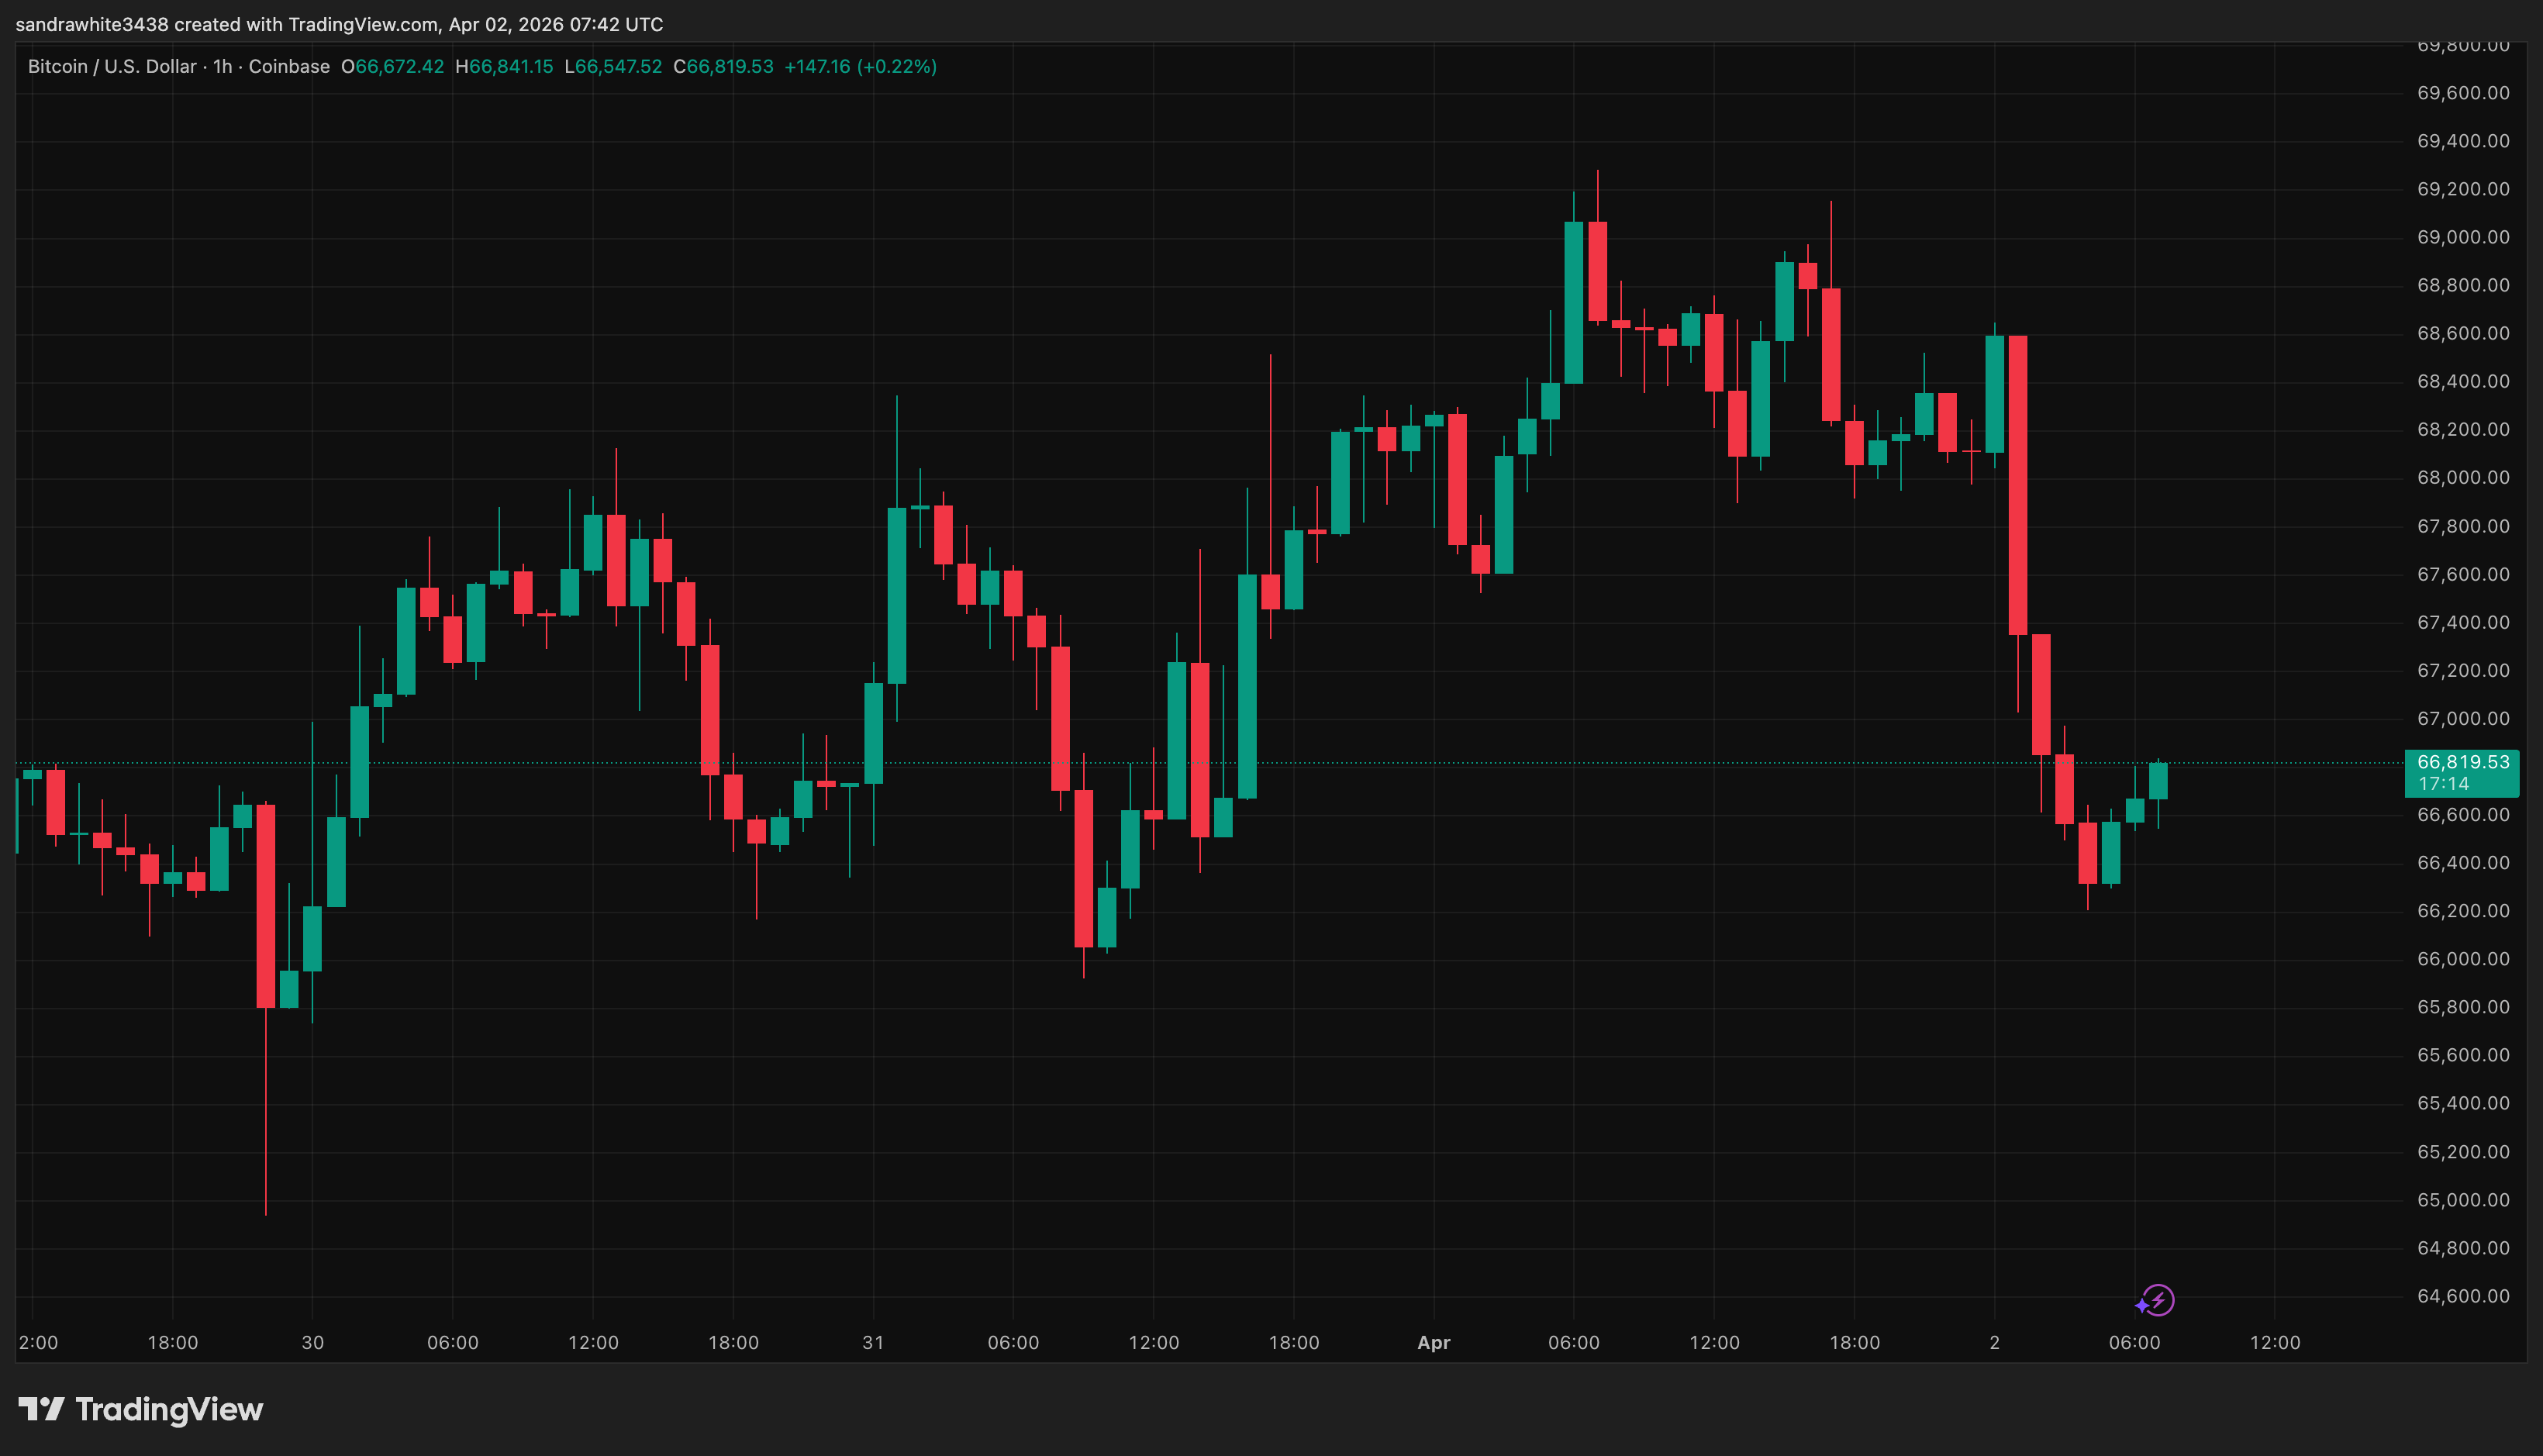
Task: Click the 30 date label on time axis
Action: click(312, 1343)
